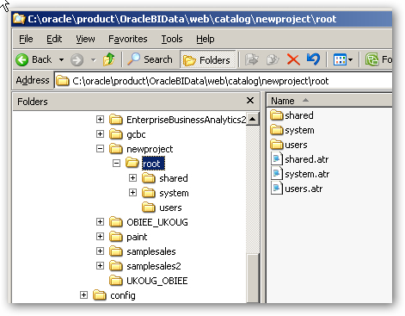This screenshot has width=405, height=316.
Task: Go up one folder level icon
Action: tap(109, 59)
